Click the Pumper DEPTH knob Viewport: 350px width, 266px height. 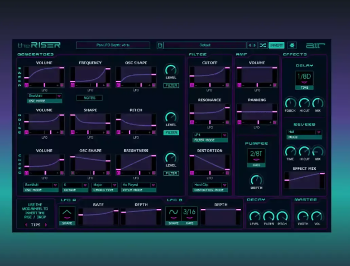click(256, 180)
